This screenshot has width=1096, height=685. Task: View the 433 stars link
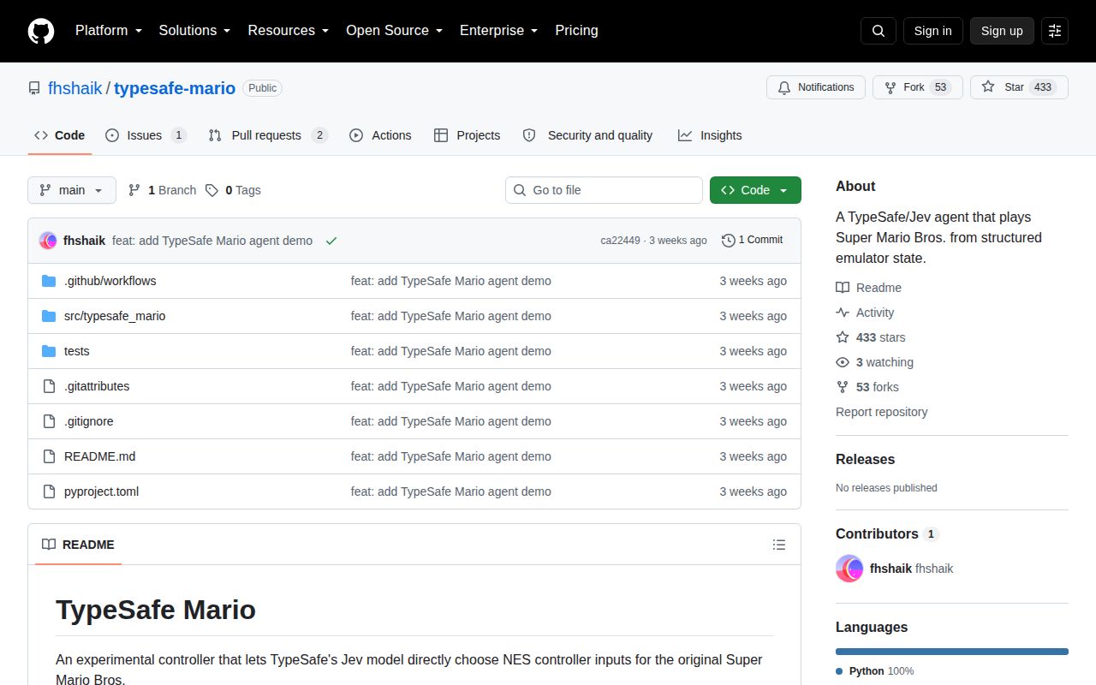pos(871,337)
